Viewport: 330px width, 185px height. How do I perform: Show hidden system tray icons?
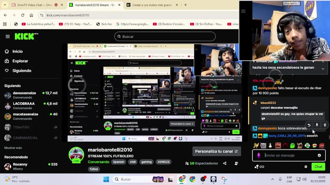(x=272, y=179)
